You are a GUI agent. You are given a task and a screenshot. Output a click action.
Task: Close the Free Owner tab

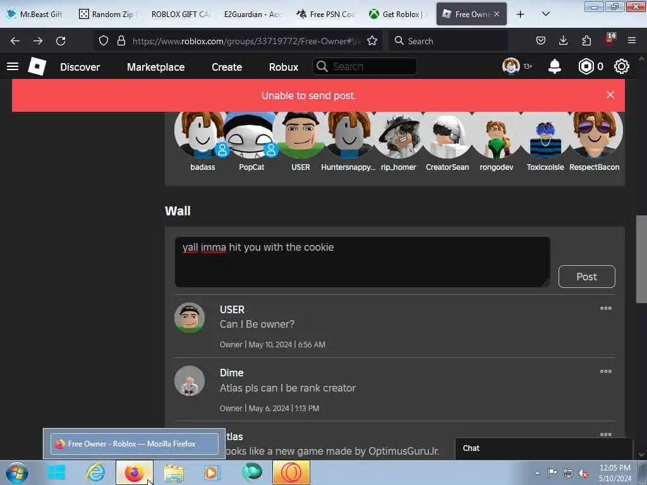(x=497, y=14)
